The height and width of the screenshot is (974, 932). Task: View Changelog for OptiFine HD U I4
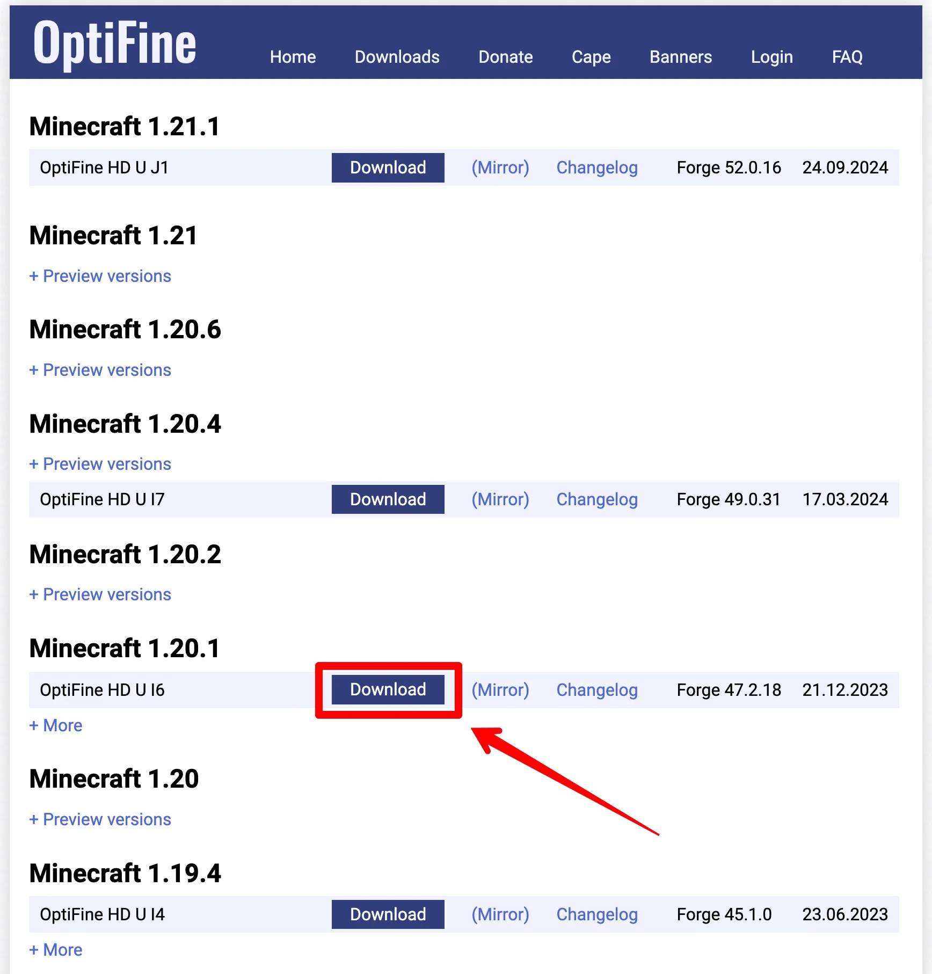597,914
